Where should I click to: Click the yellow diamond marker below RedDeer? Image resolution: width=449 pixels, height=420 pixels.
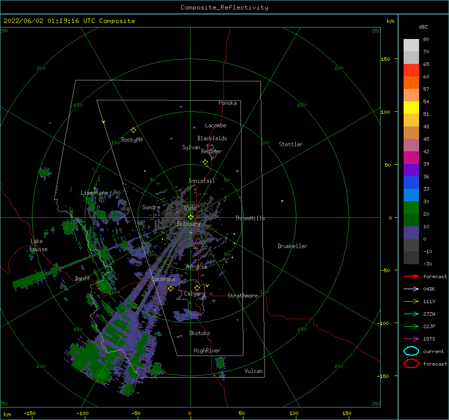click(x=205, y=162)
